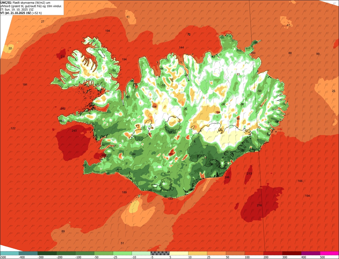Viewport: 339px width, 259px height.
Task: Click the map value 166
Action: (x=300, y=181)
